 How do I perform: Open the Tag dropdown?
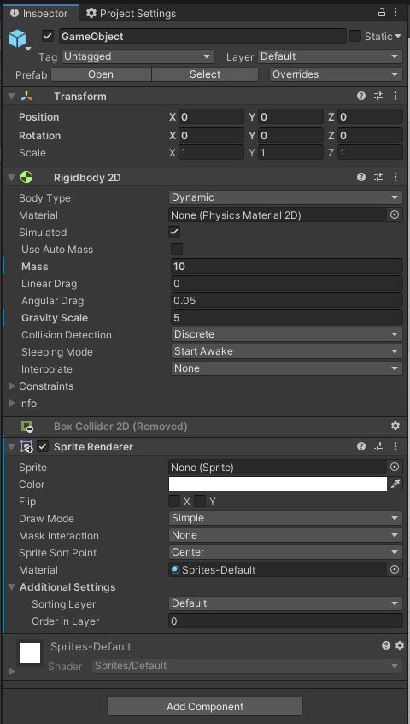pos(138,56)
